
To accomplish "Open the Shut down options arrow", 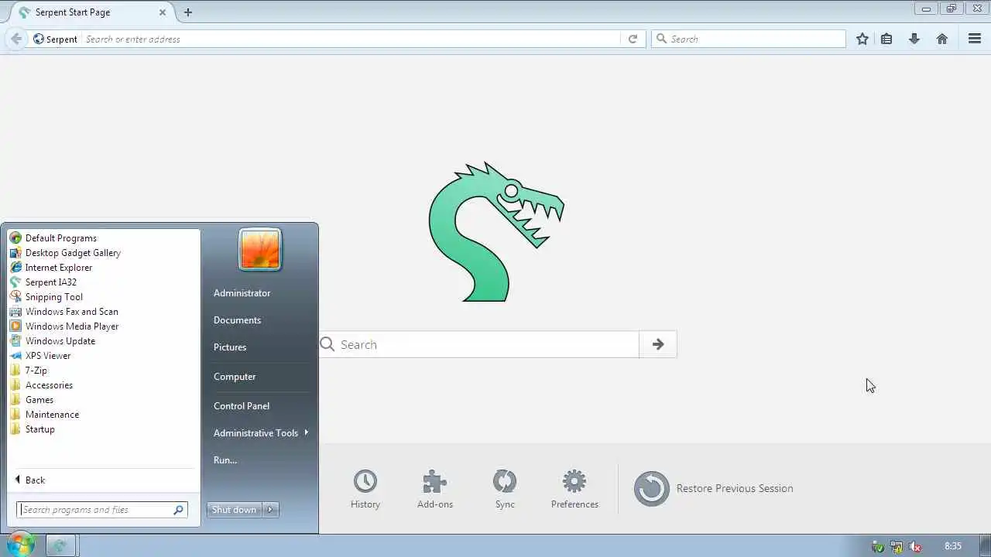I will (x=270, y=510).
